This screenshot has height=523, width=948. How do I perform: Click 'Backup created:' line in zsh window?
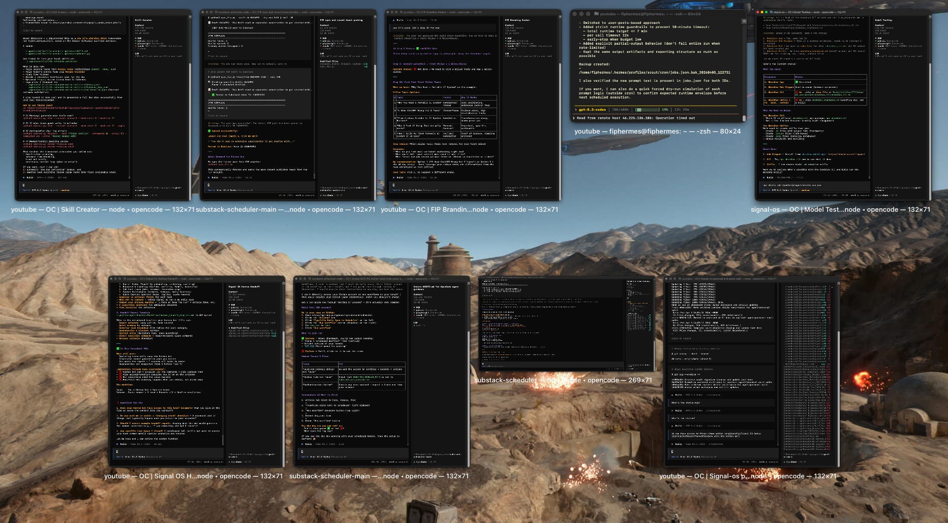point(594,64)
